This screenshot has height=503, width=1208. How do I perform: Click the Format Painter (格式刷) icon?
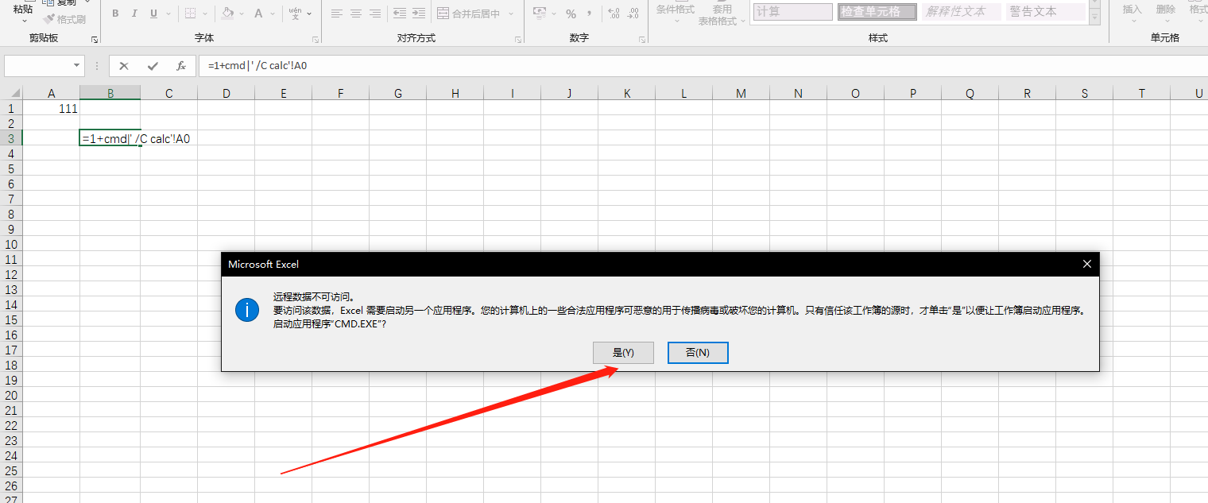pyautogui.click(x=65, y=19)
